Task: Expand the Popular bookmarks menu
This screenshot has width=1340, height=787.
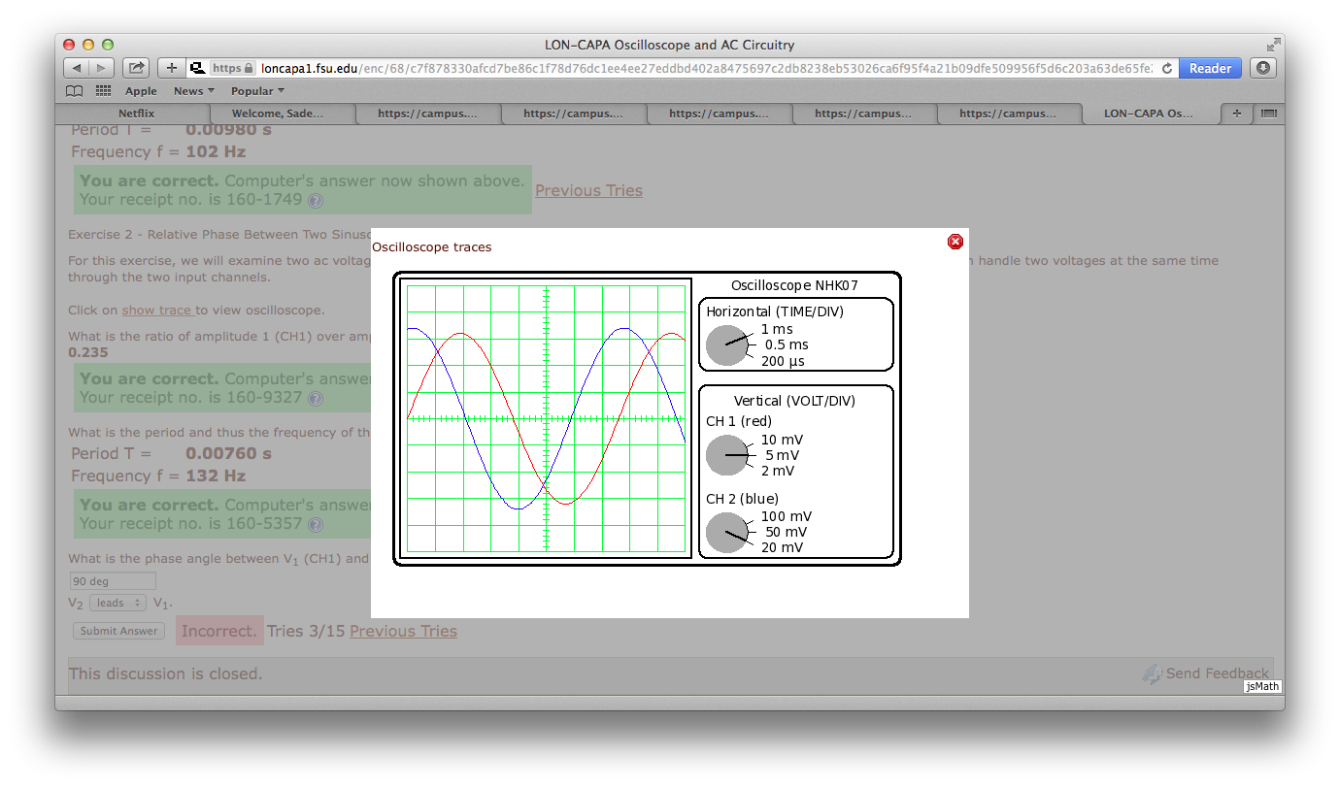Action: (x=257, y=91)
